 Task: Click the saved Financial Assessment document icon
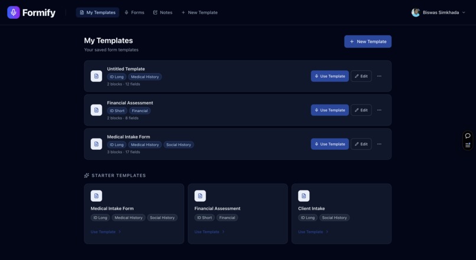coord(96,110)
